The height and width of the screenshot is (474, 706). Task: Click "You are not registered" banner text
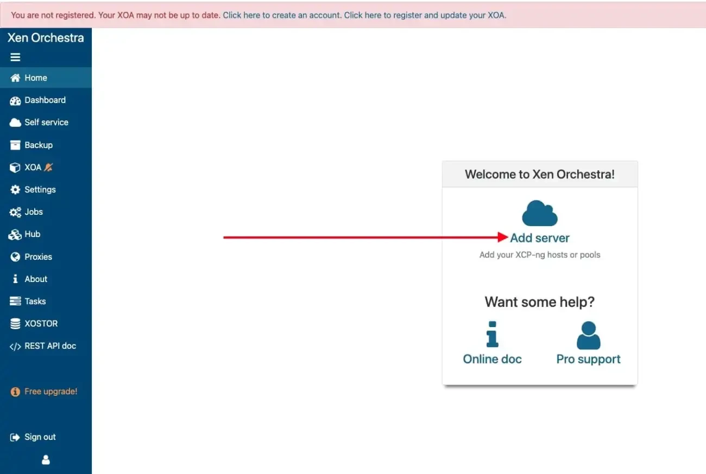[x=53, y=15]
